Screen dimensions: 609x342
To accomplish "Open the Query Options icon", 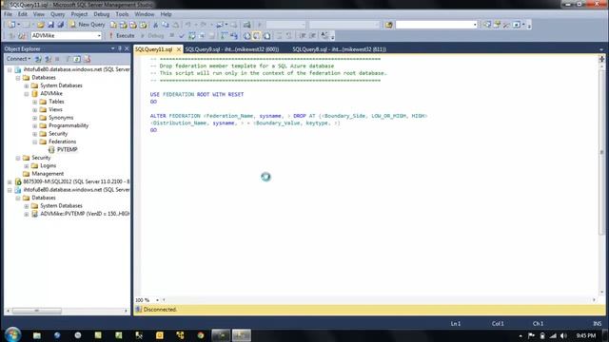I will (x=202, y=36).
